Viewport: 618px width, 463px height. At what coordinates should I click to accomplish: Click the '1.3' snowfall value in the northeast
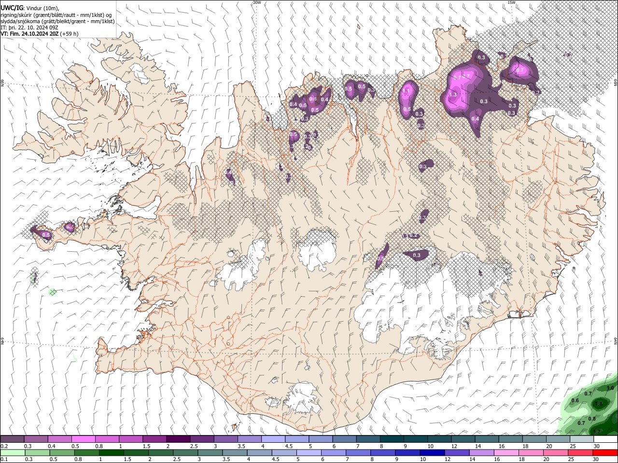(452, 95)
